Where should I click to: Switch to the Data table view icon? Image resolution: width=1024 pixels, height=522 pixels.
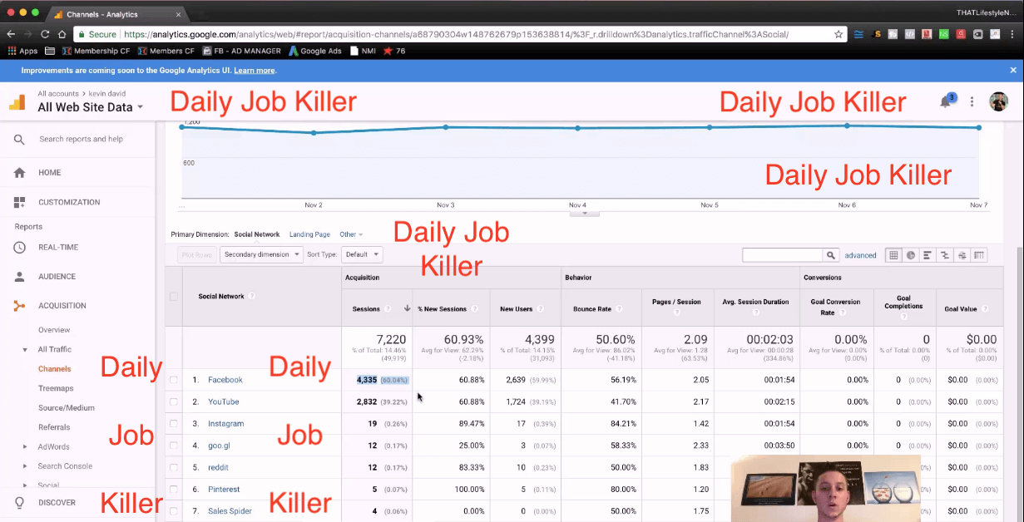click(x=894, y=255)
